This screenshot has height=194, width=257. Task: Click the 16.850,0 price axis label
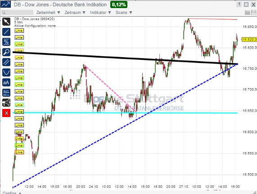click(250, 27)
